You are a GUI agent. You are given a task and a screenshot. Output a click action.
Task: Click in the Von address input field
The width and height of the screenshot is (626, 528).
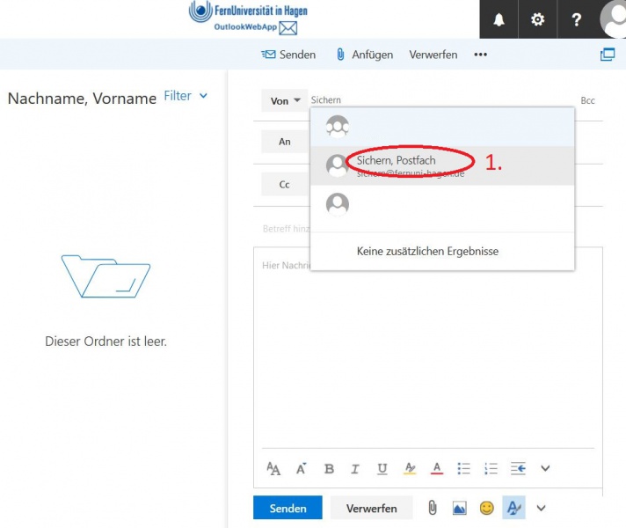click(443, 100)
